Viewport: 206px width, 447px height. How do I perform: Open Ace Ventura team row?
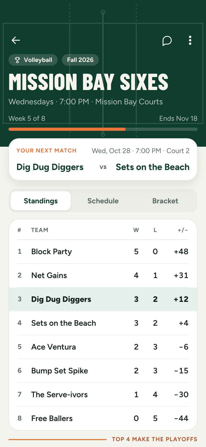(103, 347)
